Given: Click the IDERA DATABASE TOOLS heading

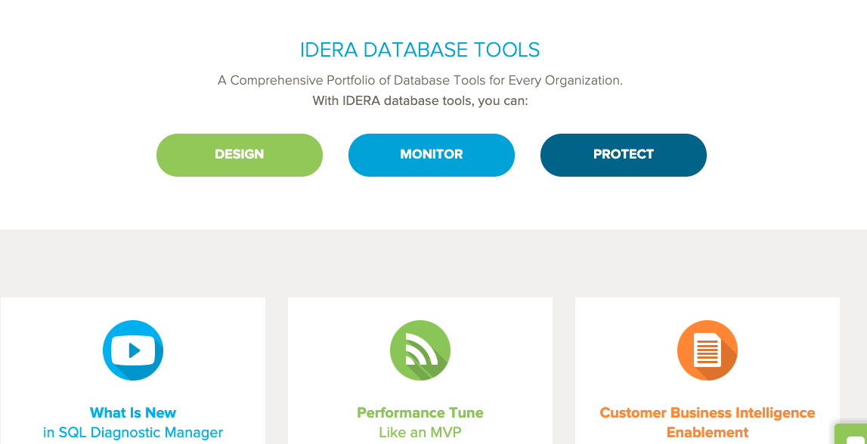Looking at the screenshot, I should (x=420, y=49).
